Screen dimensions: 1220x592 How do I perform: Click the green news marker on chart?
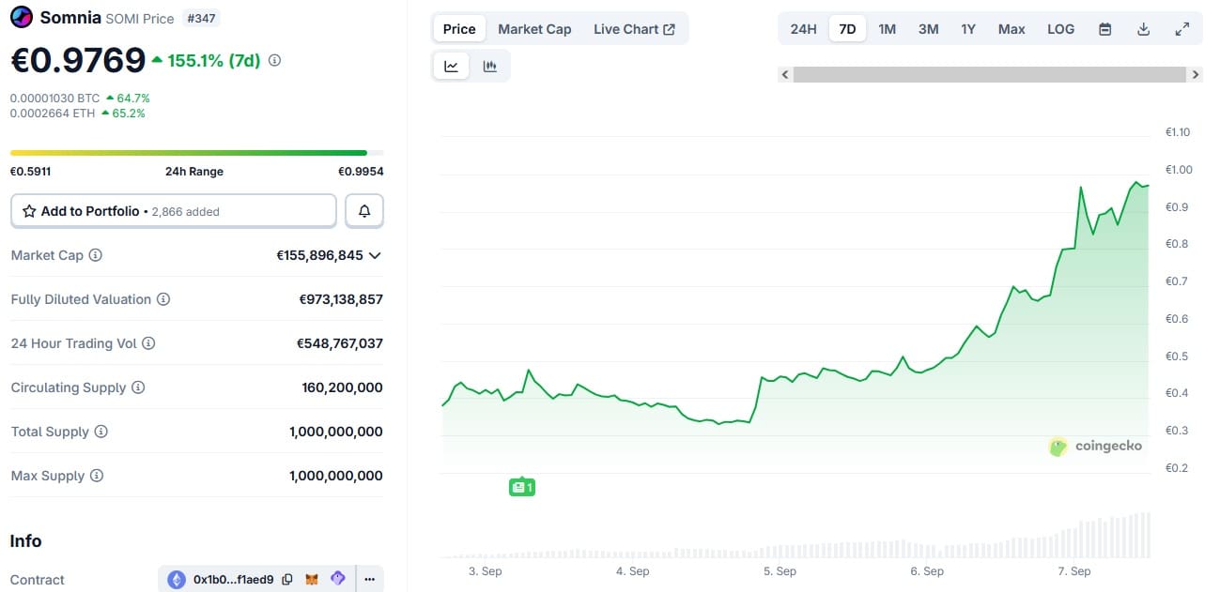[x=522, y=487]
